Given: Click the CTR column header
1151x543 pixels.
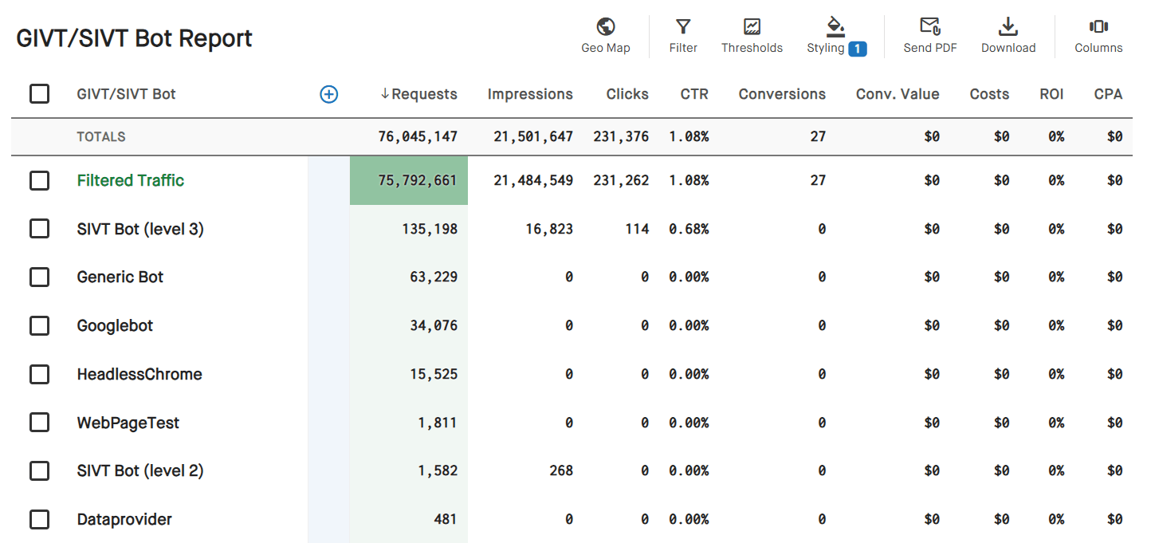Looking at the screenshot, I should point(693,94).
